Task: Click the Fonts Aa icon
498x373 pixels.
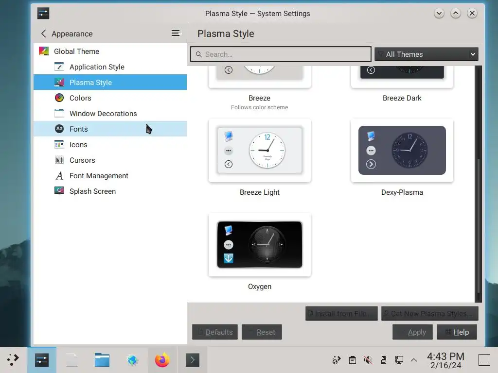Action: point(59,129)
